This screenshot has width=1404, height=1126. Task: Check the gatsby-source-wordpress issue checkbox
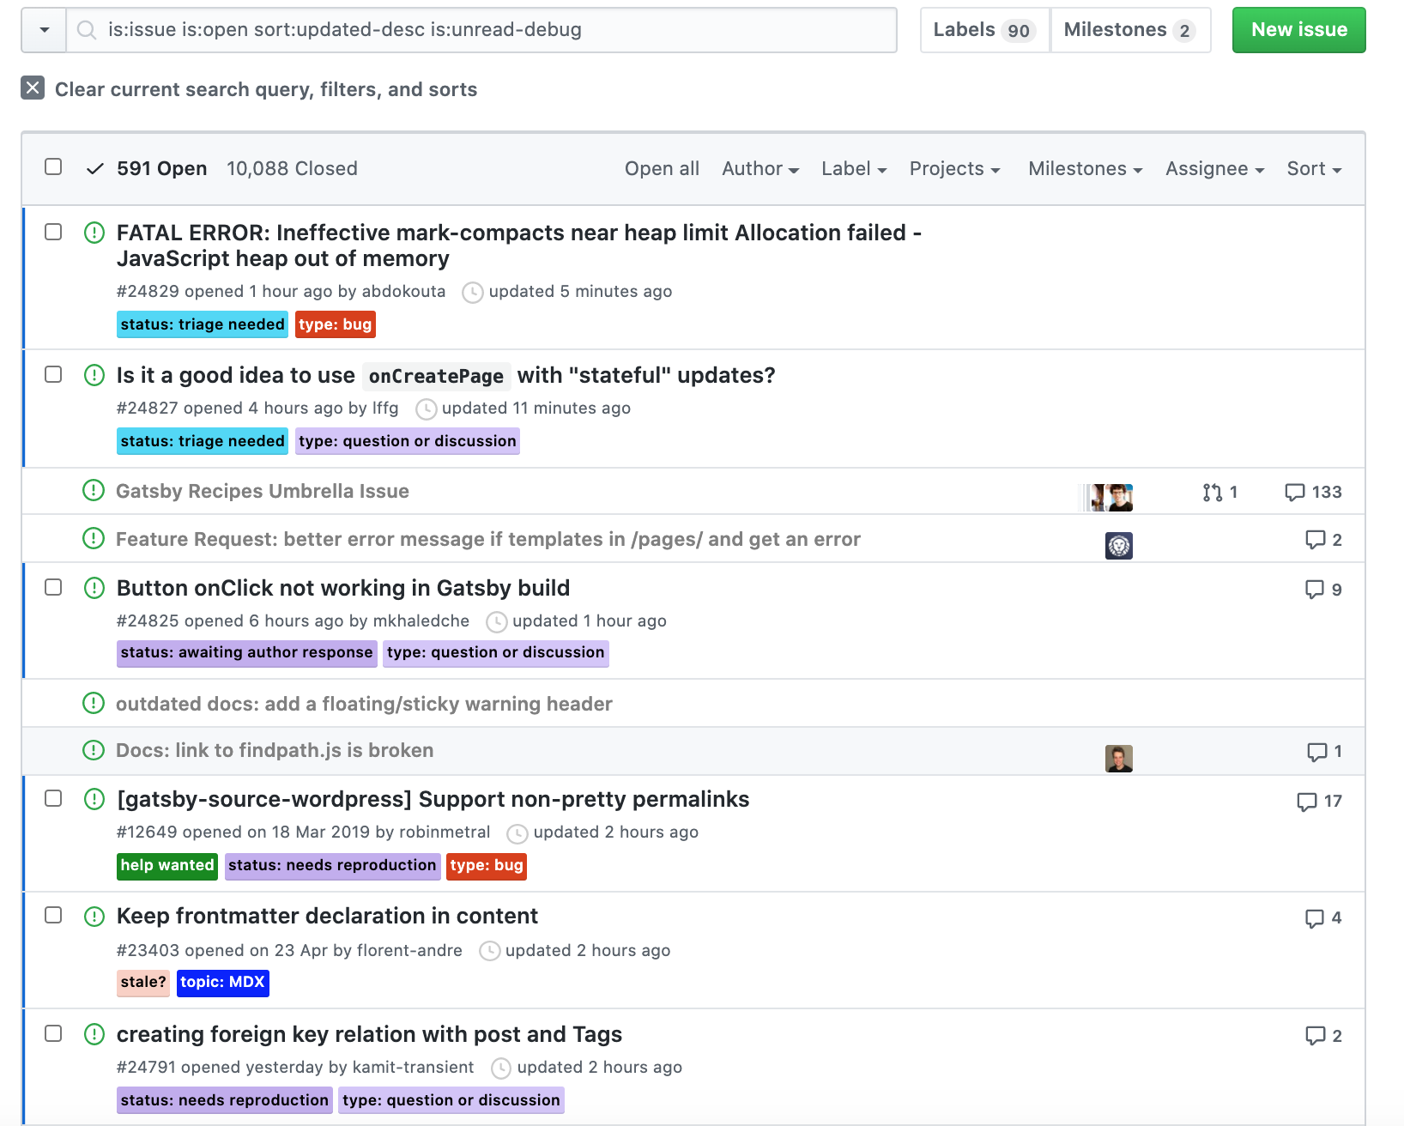click(x=53, y=798)
